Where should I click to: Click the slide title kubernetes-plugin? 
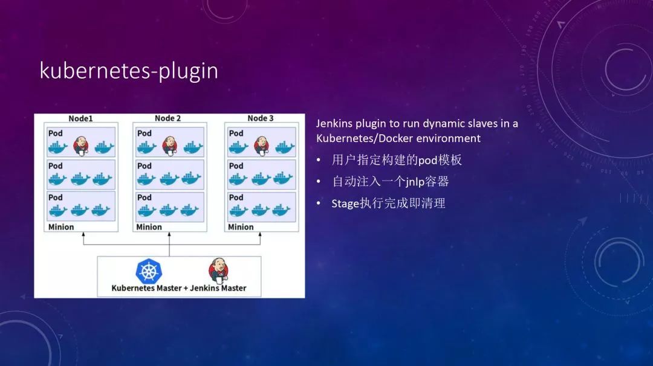tap(129, 71)
